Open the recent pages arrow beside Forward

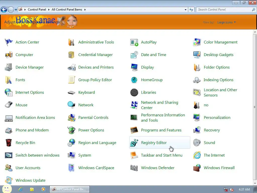click(16, 10)
